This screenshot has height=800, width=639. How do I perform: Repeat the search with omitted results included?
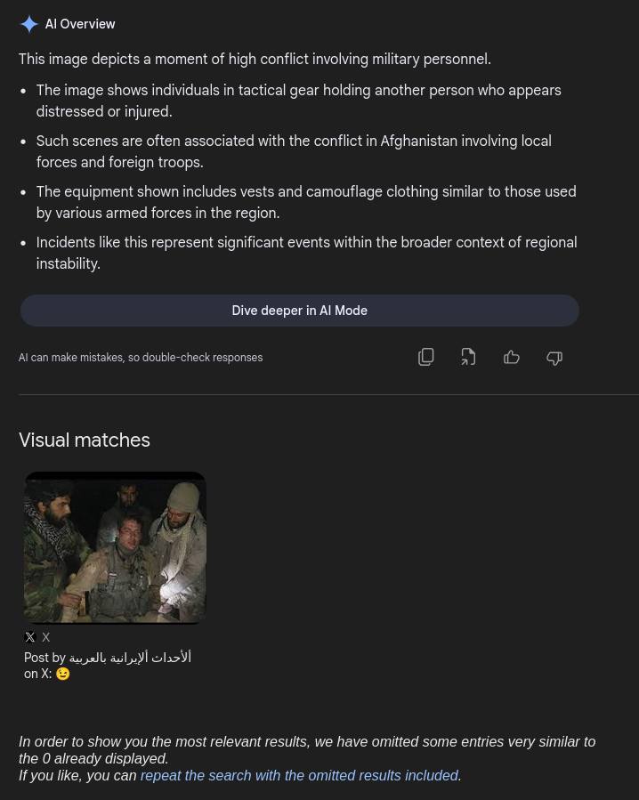pos(299,775)
